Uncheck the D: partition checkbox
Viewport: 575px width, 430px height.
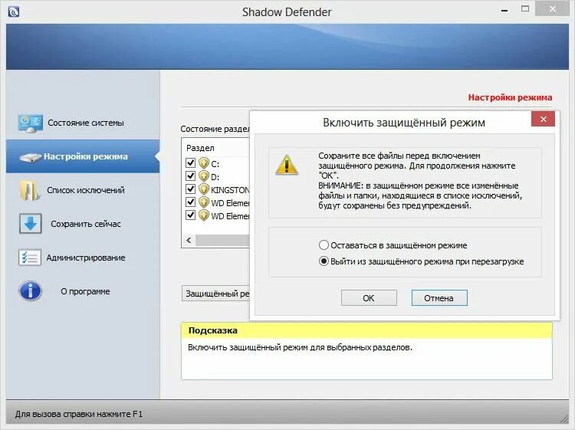pyautogui.click(x=191, y=176)
